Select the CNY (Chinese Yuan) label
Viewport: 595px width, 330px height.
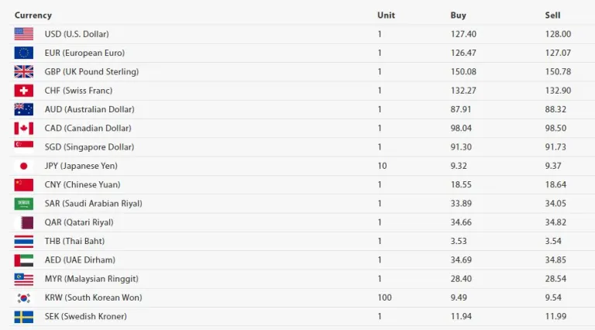coord(82,184)
